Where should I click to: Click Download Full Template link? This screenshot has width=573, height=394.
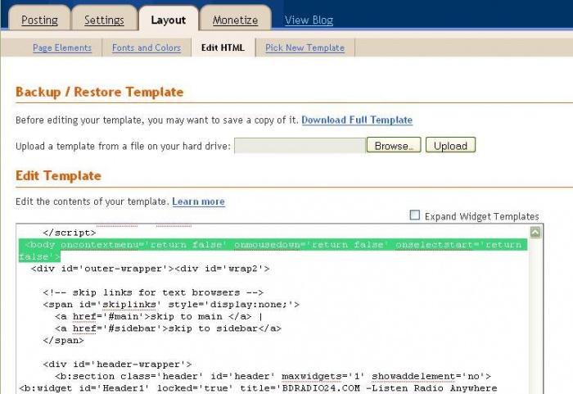(x=357, y=120)
